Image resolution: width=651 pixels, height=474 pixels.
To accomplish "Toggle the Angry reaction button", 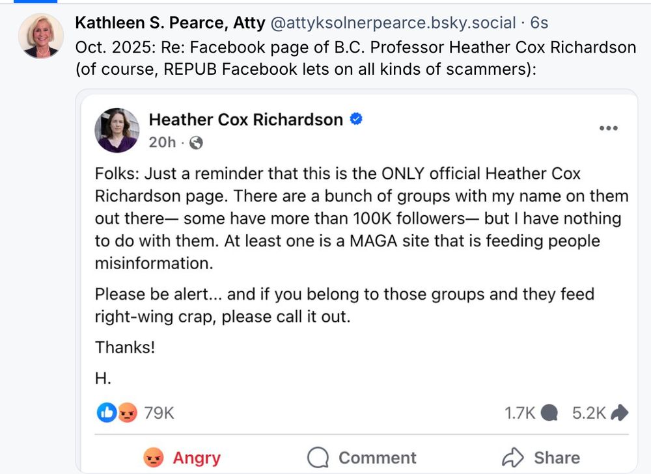I will pos(182,458).
